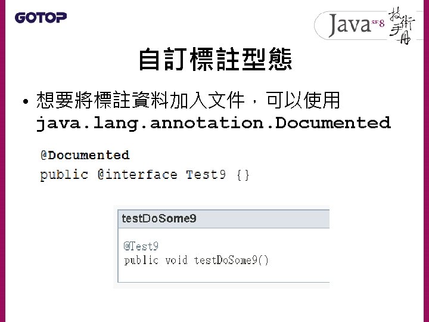Click the red SE 8 superscript

[x=377, y=22]
